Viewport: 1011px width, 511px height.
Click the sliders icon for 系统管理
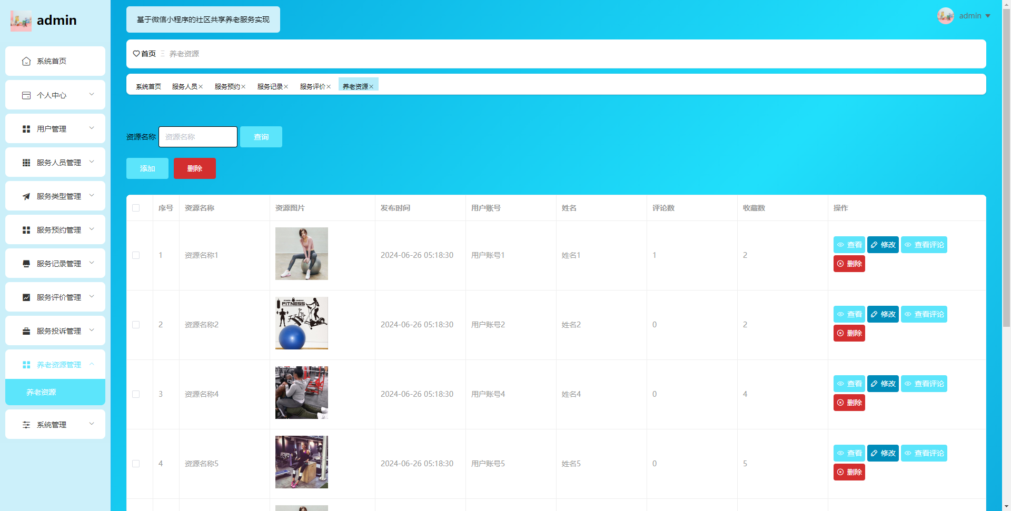point(26,425)
